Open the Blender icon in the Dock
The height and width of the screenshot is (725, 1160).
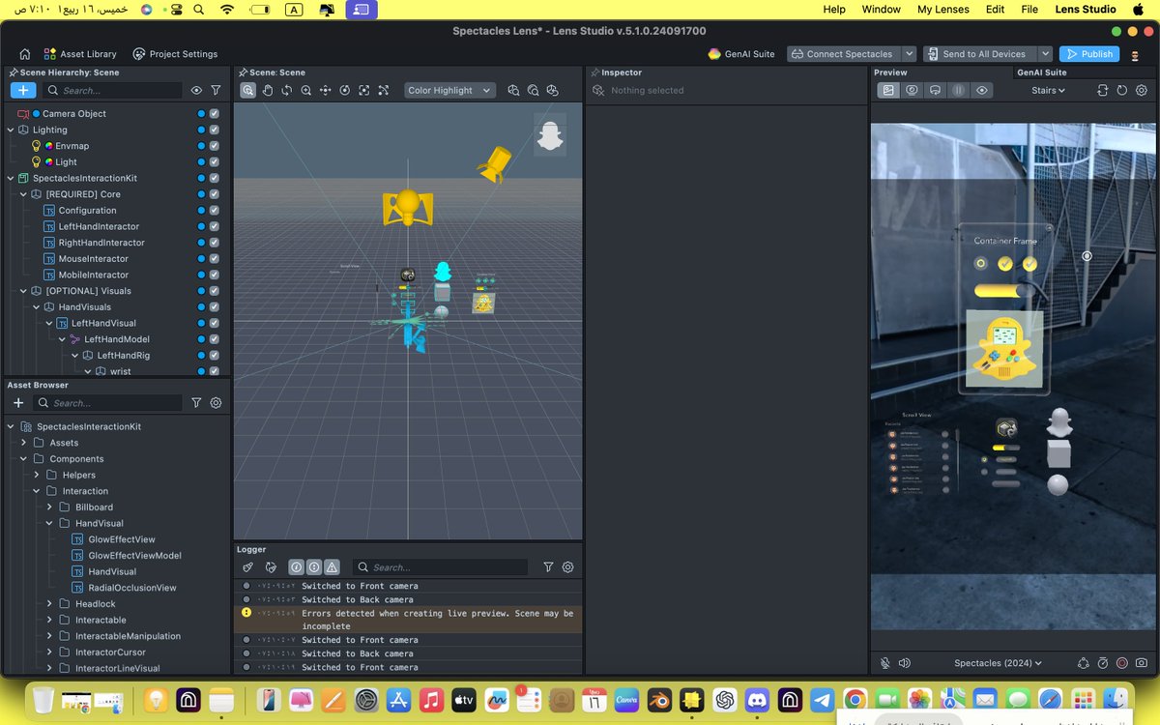click(x=658, y=699)
